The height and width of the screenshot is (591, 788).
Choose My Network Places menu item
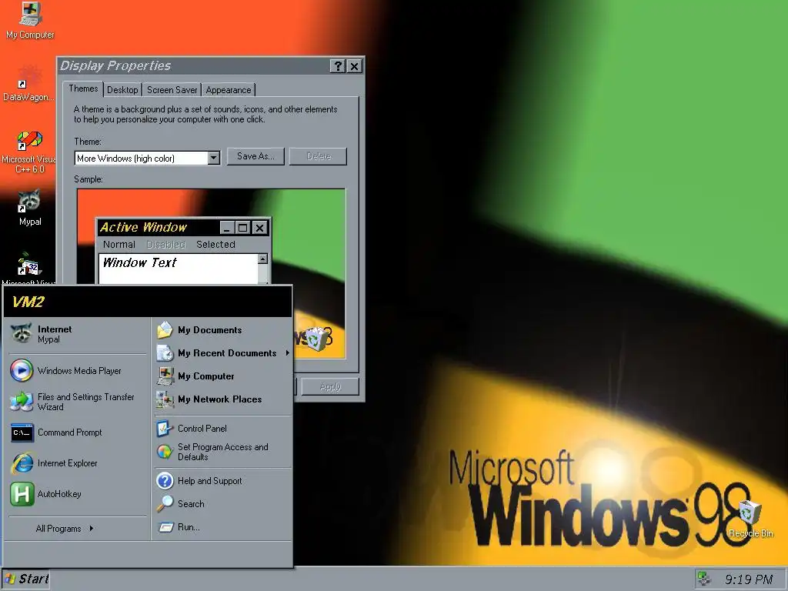(x=222, y=399)
